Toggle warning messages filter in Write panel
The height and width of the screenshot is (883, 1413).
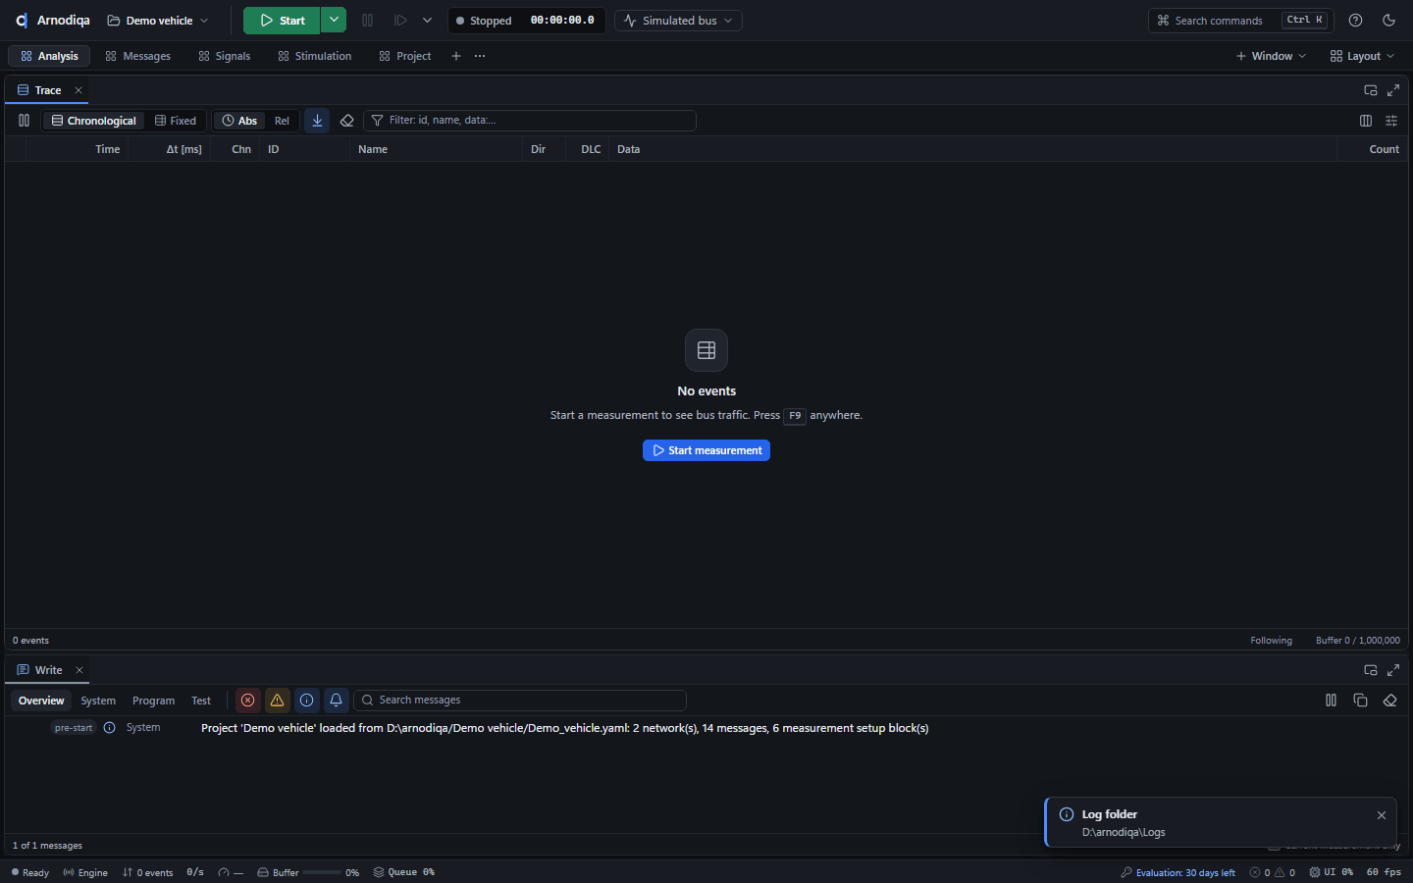tap(278, 701)
